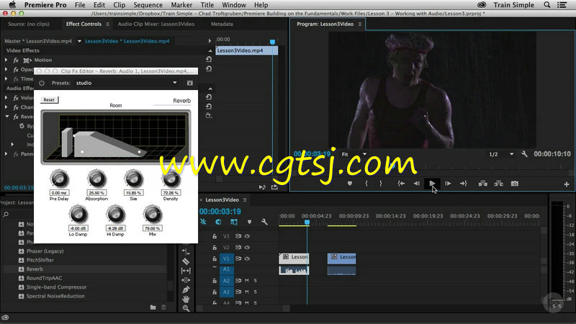Screen dimensions: 576x324
Task: Select the Razor tool
Action: coord(186,261)
